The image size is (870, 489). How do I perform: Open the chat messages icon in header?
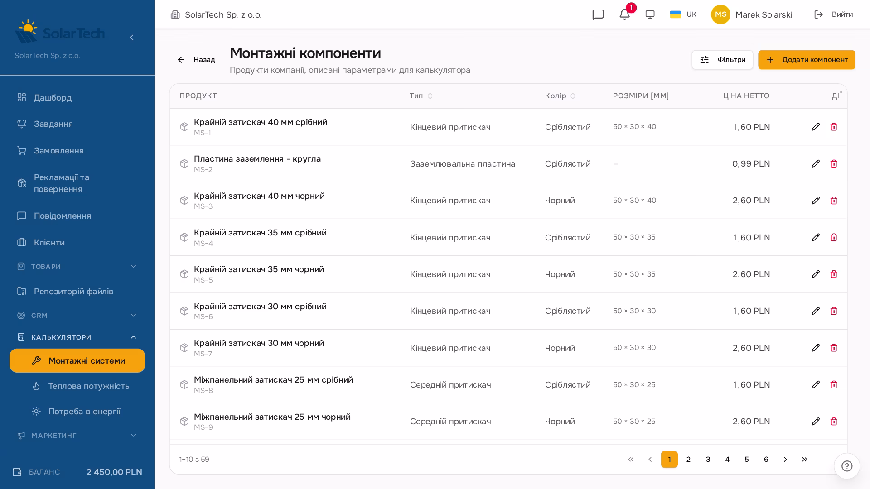click(x=598, y=14)
